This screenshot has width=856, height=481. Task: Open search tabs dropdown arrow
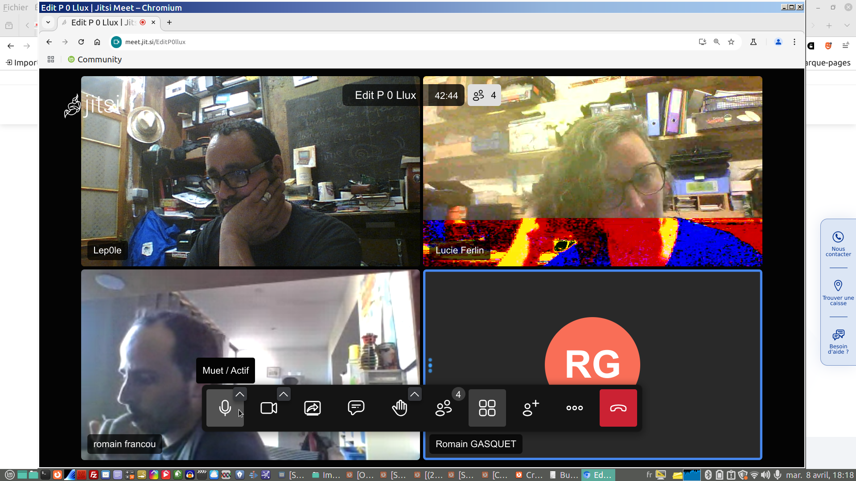click(x=48, y=22)
